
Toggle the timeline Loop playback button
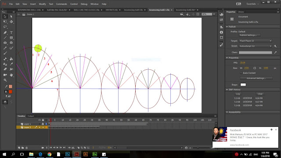tap(73, 147)
